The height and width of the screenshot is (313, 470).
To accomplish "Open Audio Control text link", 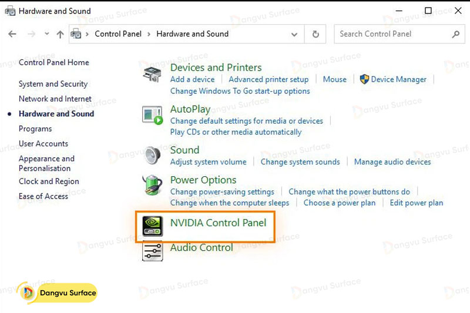I will pos(202,248).
